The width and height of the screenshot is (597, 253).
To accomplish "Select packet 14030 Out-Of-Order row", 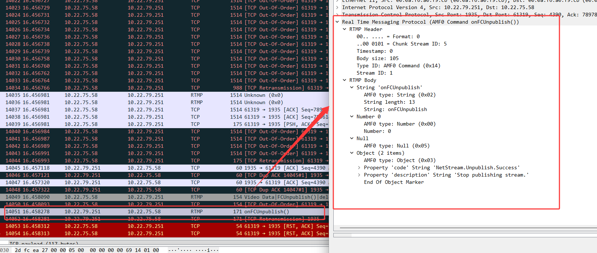I will pyautogui.click(x=164, y=59).
